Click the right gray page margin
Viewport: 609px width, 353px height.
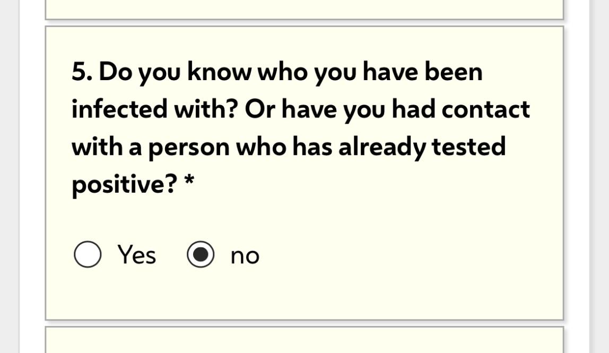(x=599, y=176)
